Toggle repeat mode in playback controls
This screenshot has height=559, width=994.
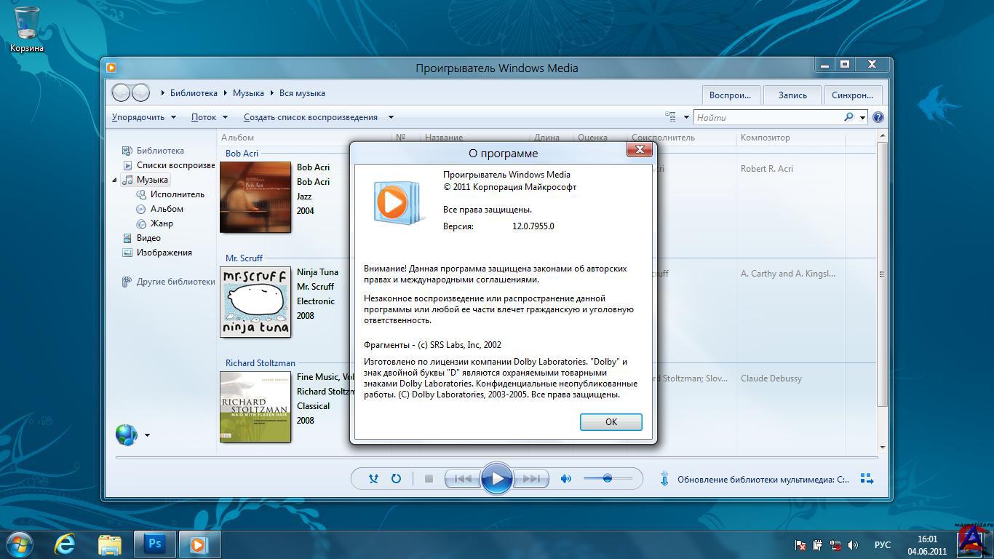point(396,479)
